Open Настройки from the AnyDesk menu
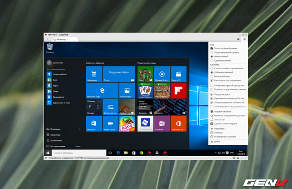This screenshot has width=292, height=189. (x=217, y=128)
